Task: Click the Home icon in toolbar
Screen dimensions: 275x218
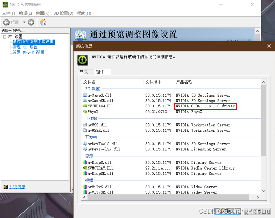Action: (43, 22)
